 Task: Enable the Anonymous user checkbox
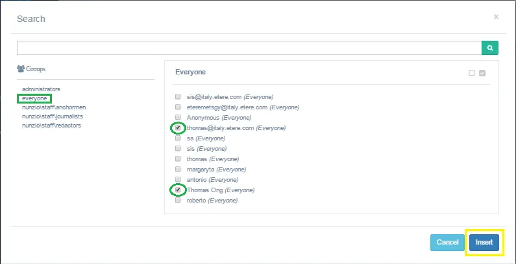[x=178, y=118]
